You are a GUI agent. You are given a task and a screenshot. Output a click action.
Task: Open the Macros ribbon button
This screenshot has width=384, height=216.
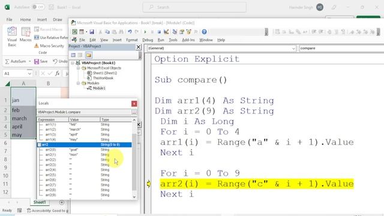pyautogui.click(x=25, y=34)
